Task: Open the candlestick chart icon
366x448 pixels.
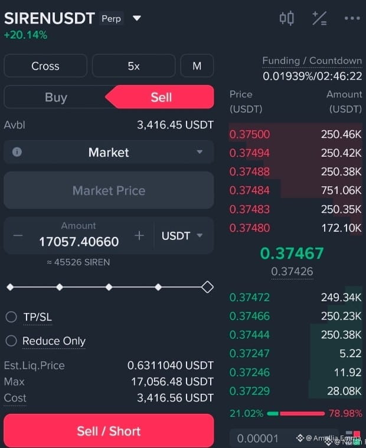Action: pyautogui.click(x=286, y=18)
